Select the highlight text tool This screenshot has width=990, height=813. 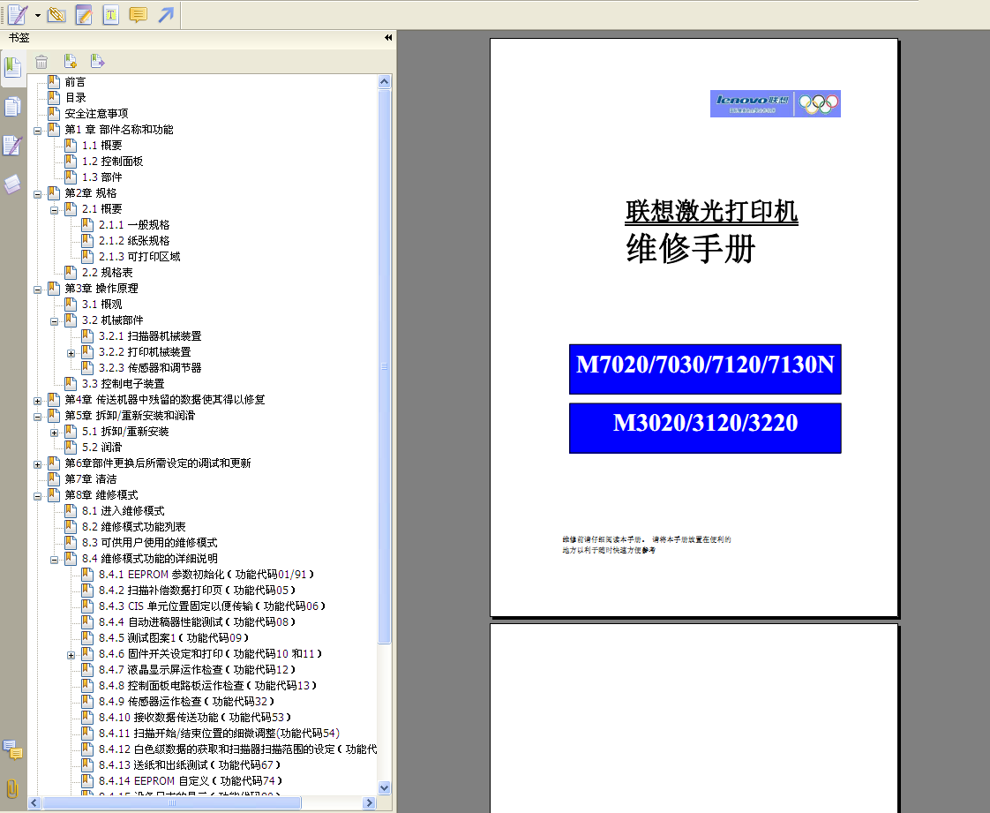coord(84,14)
